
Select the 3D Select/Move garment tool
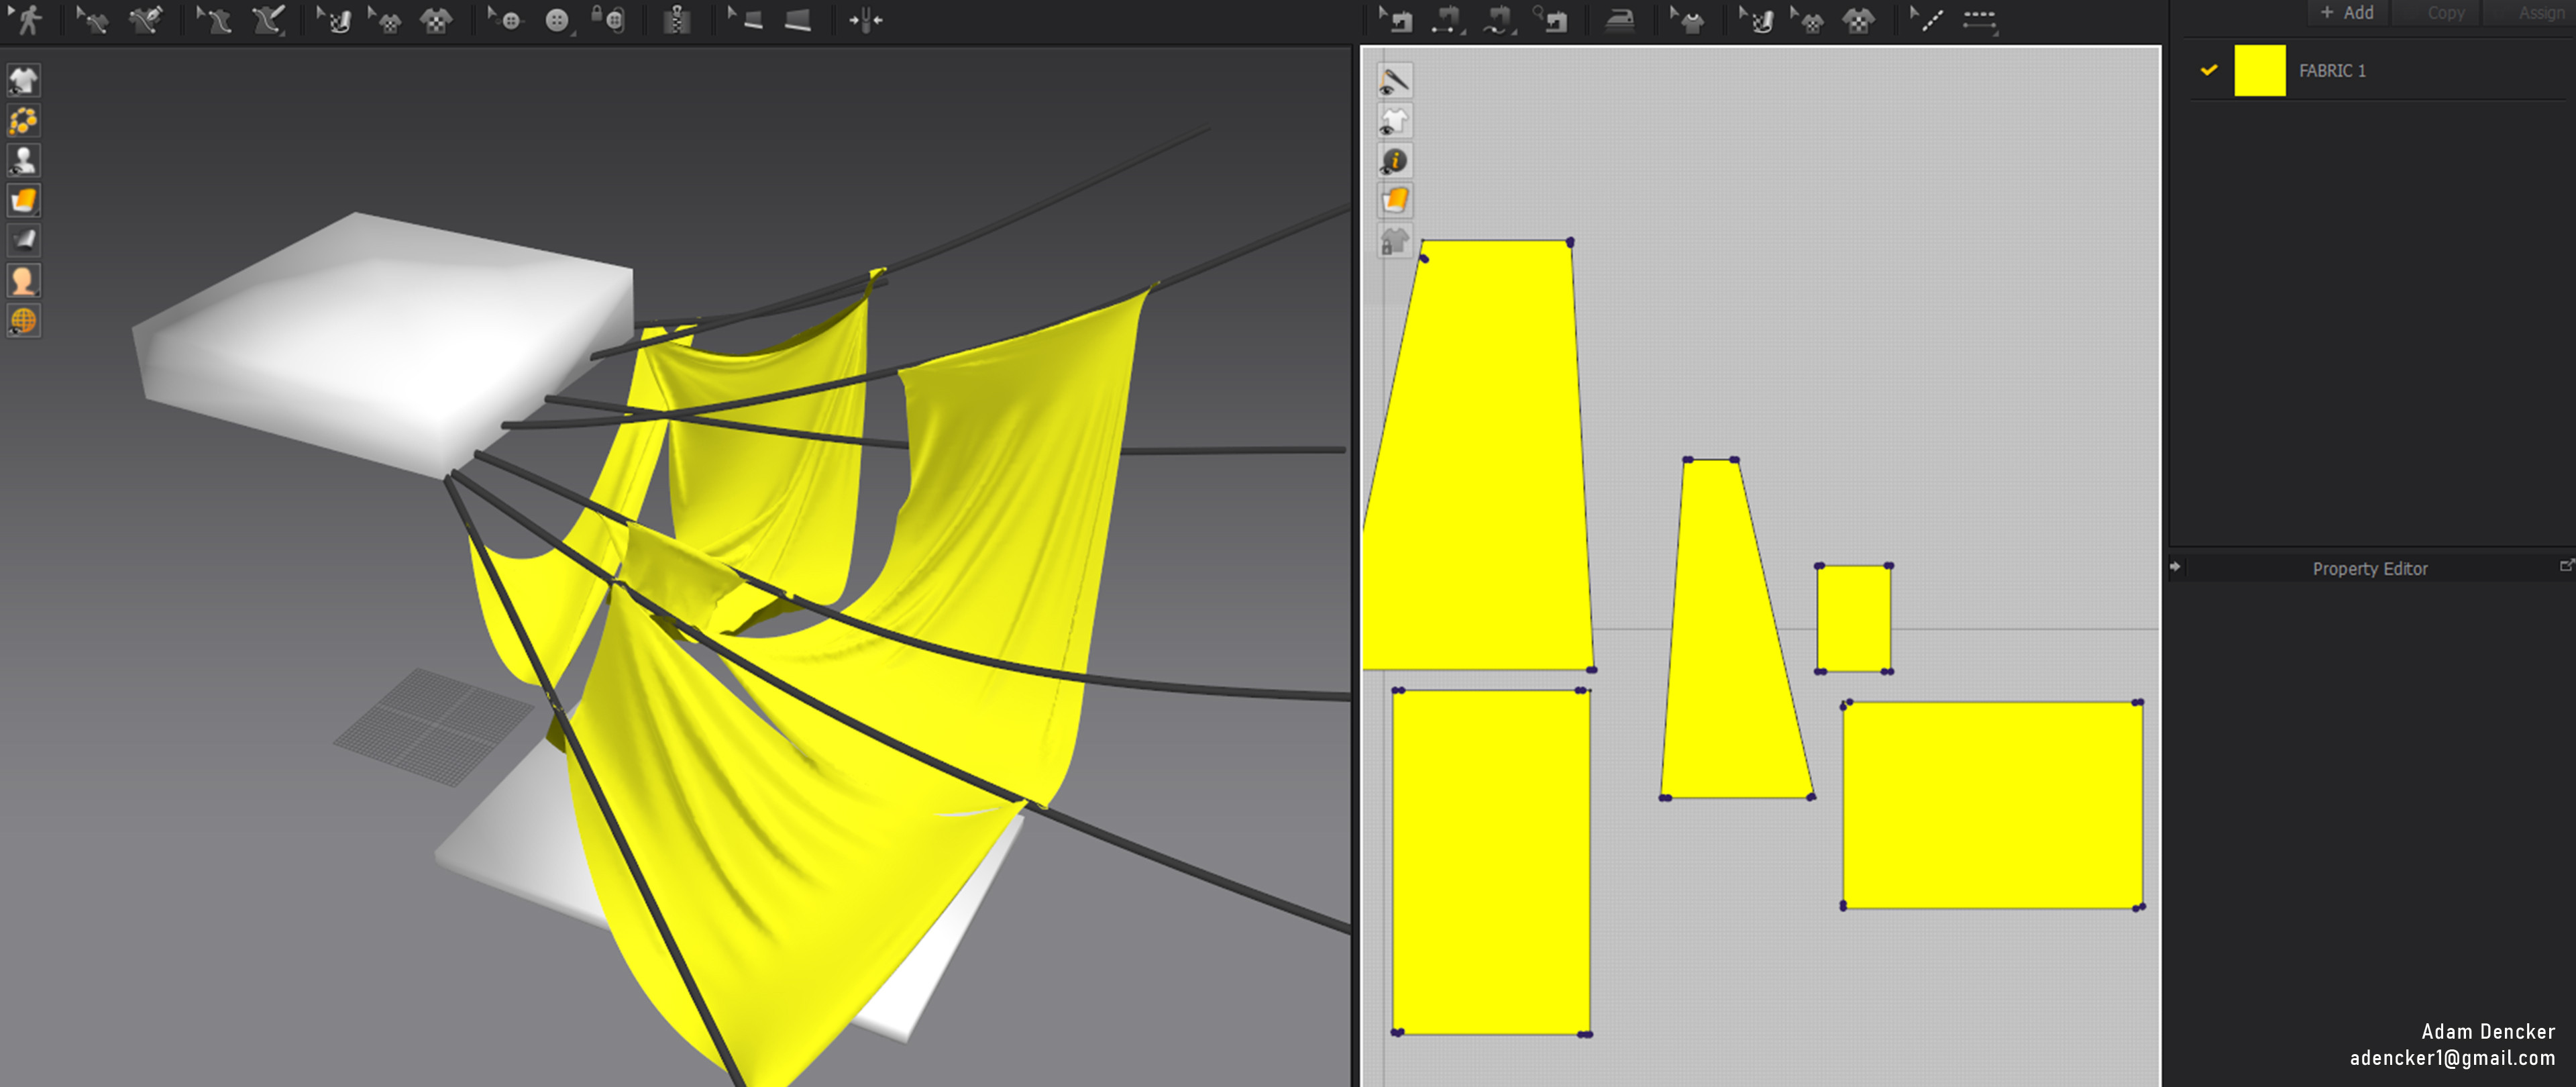coord(93,19)
